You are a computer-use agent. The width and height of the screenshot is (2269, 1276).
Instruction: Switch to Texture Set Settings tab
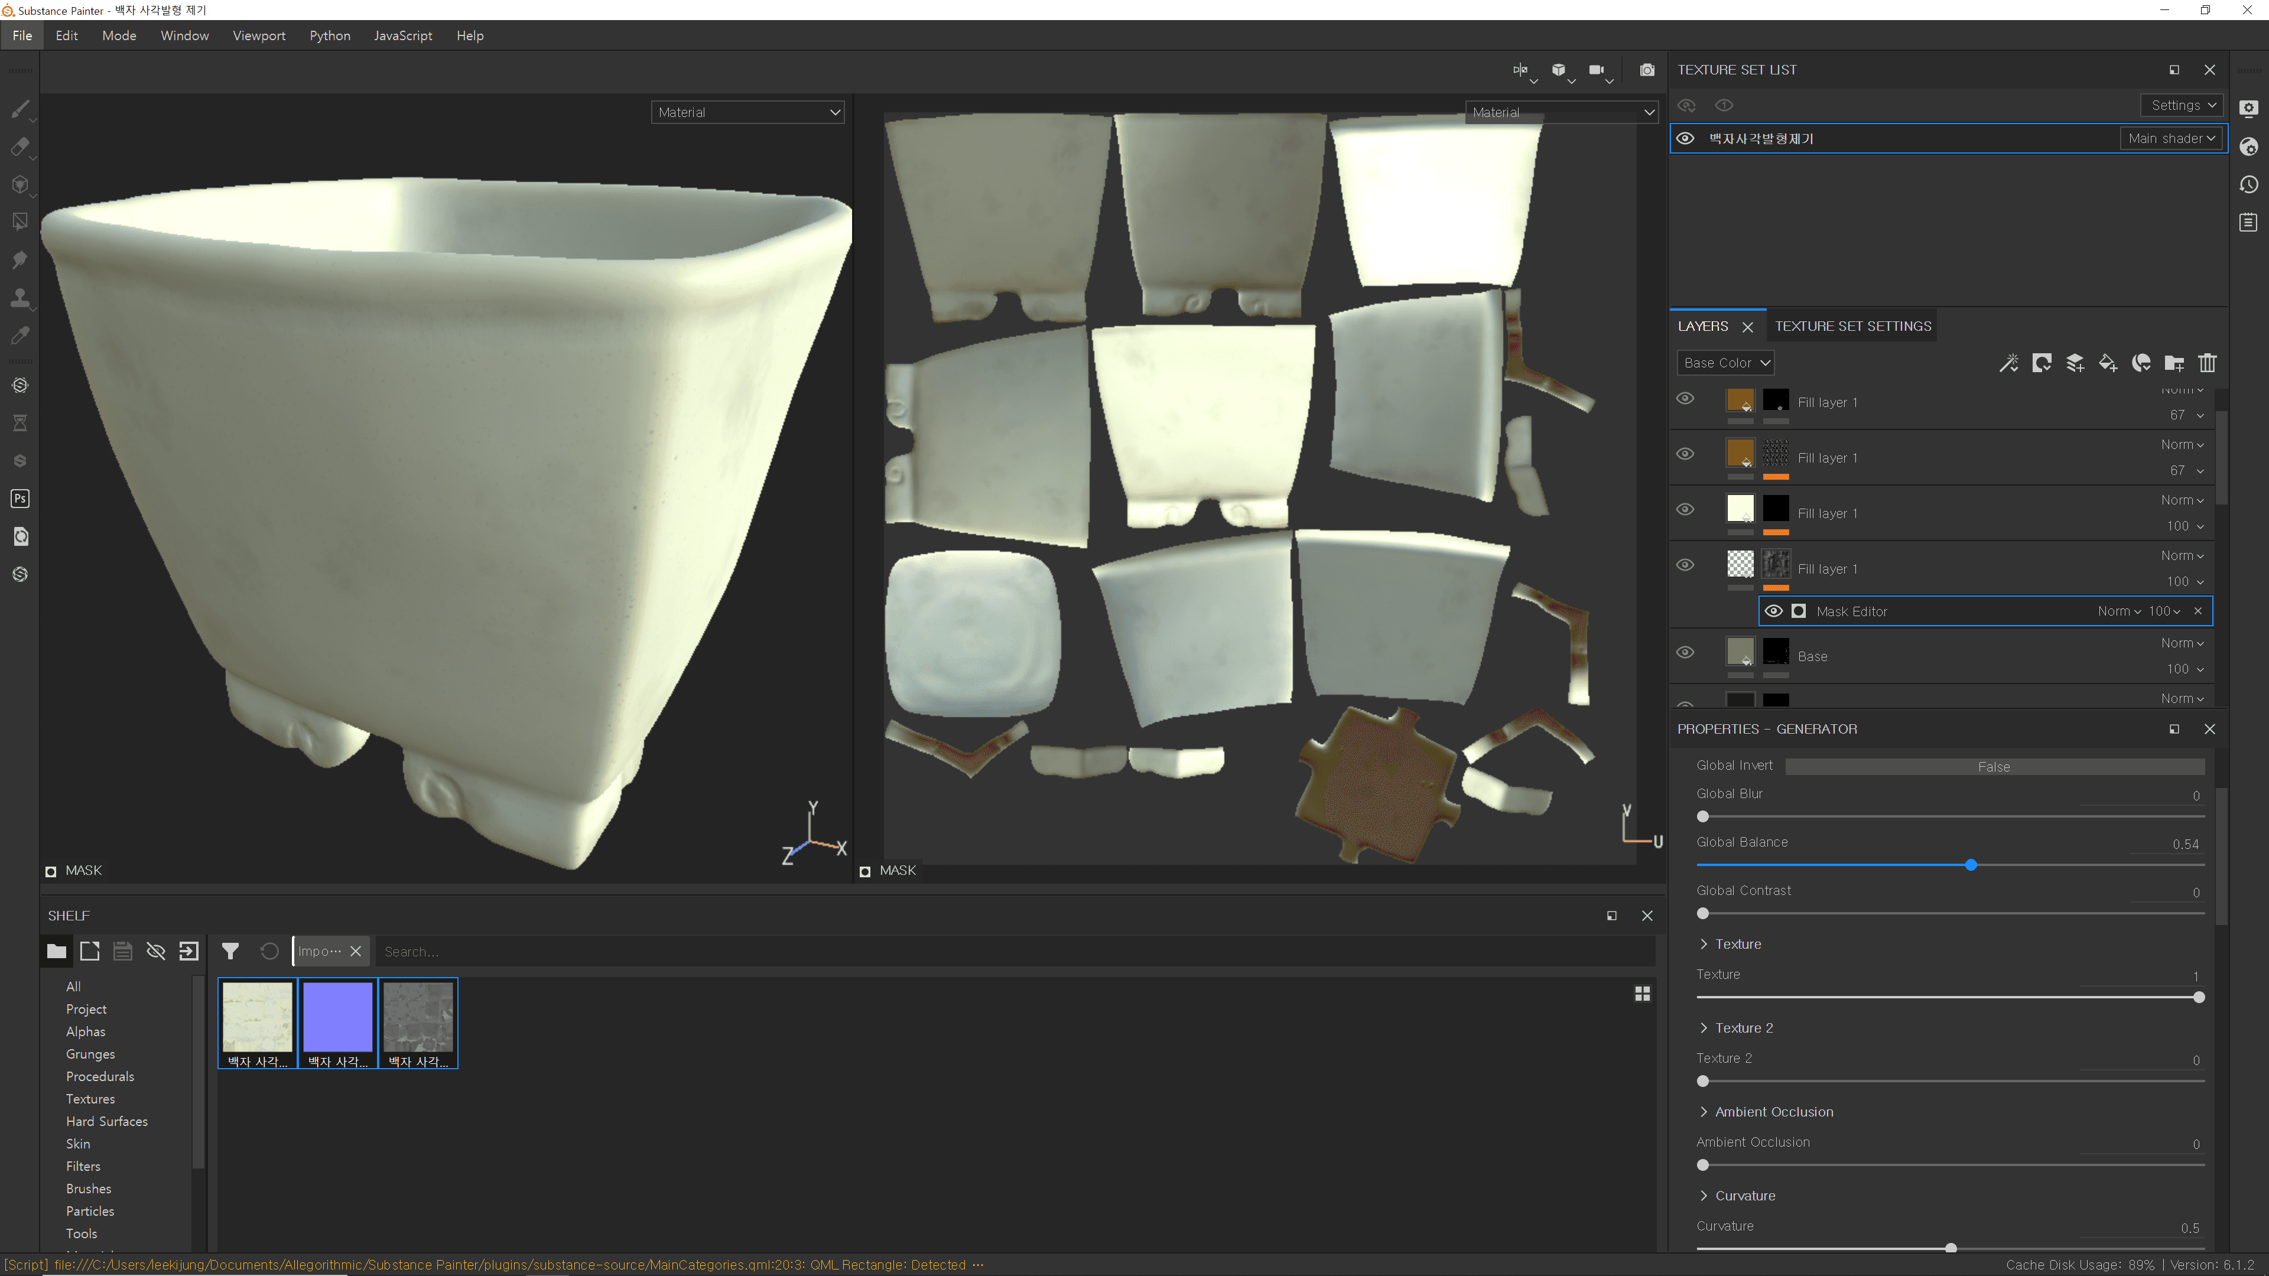(1852, 326)
